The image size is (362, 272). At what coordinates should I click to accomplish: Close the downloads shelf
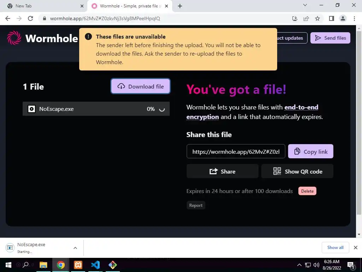356,248
